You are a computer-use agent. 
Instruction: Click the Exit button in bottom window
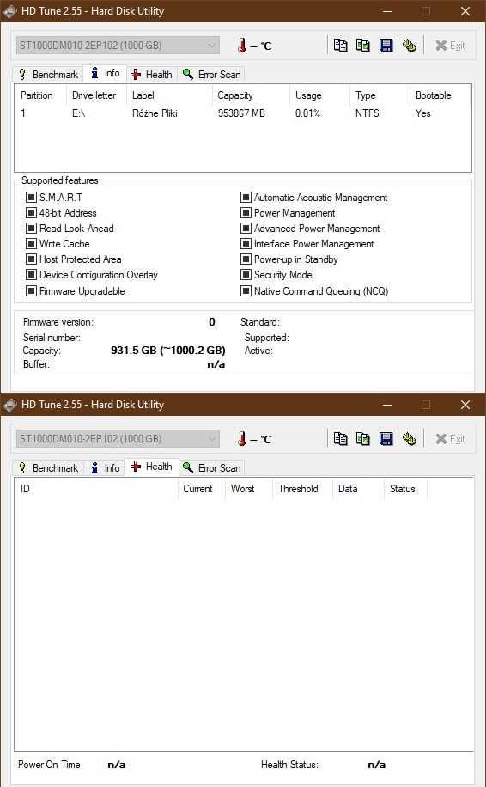click(x=449, y=439)
